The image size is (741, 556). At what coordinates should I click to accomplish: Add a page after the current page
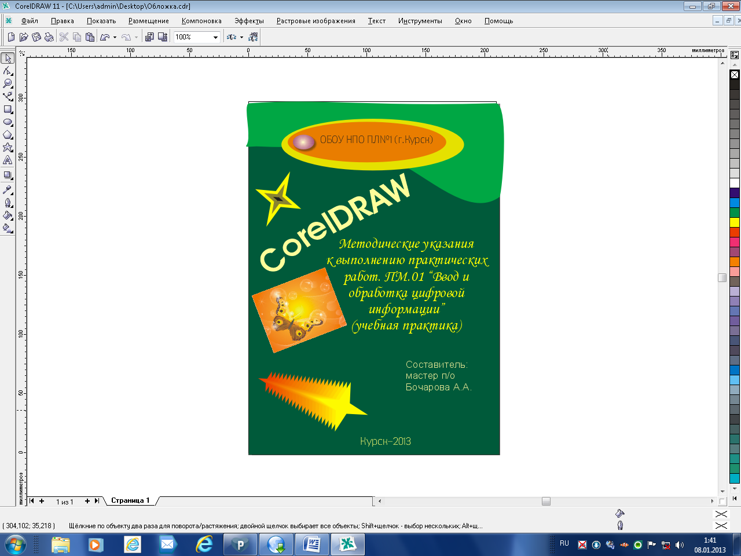[x=87, y=501]
